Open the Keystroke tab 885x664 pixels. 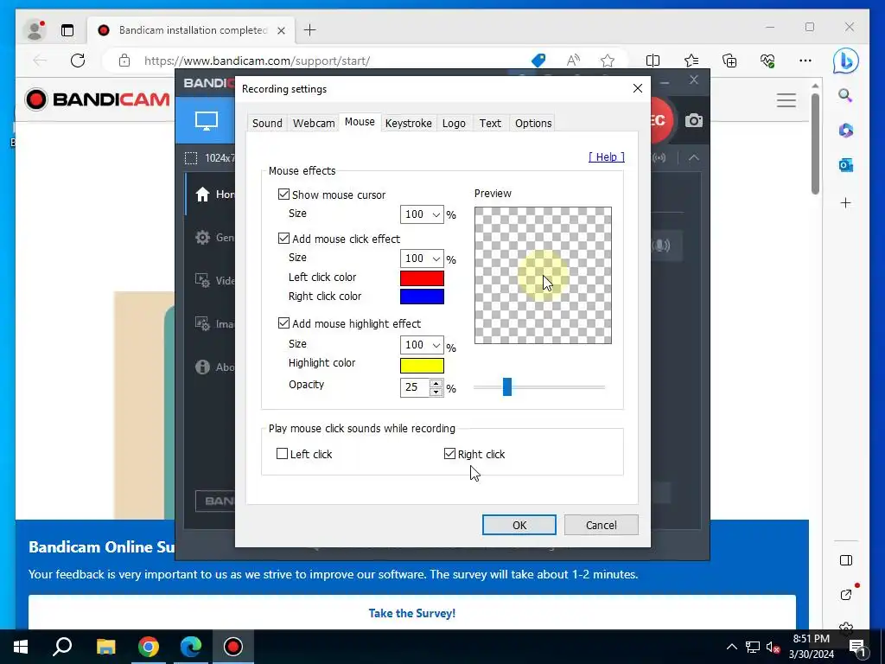click(x=408, y=123)
